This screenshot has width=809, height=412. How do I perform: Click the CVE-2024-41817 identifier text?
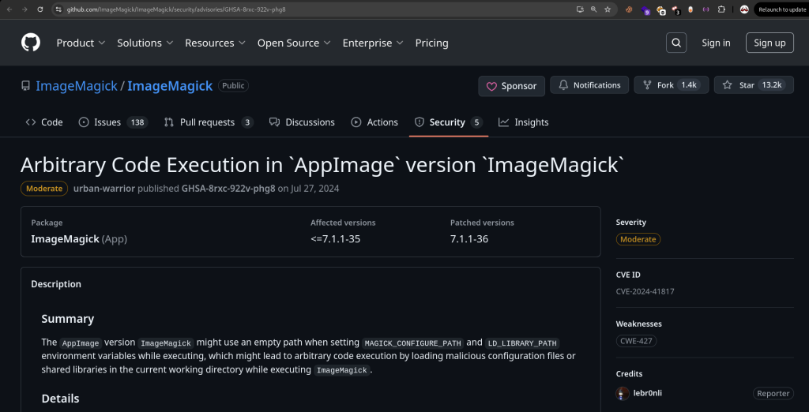click(x=645, y=291)
